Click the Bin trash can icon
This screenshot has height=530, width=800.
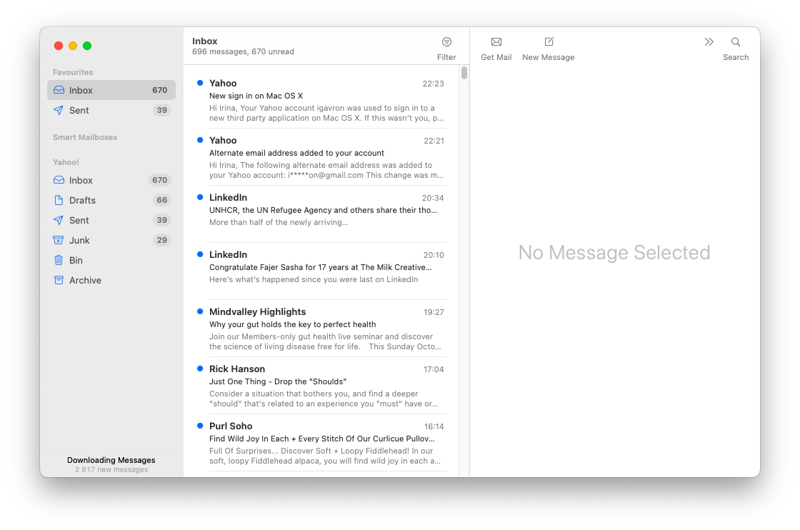(59, 260)
